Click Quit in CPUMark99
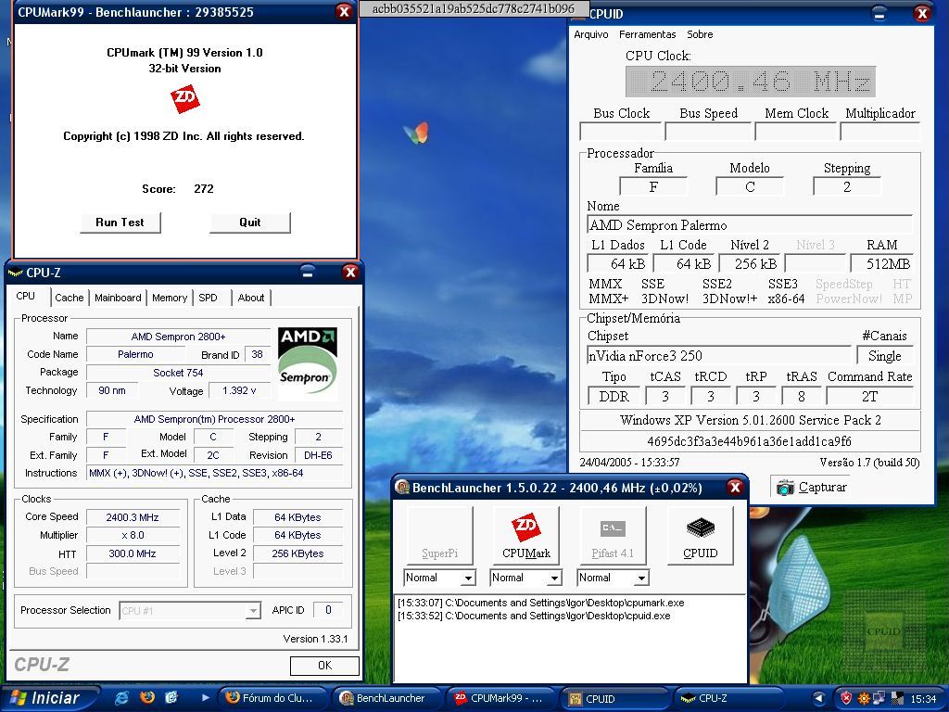 pos(250,222)
